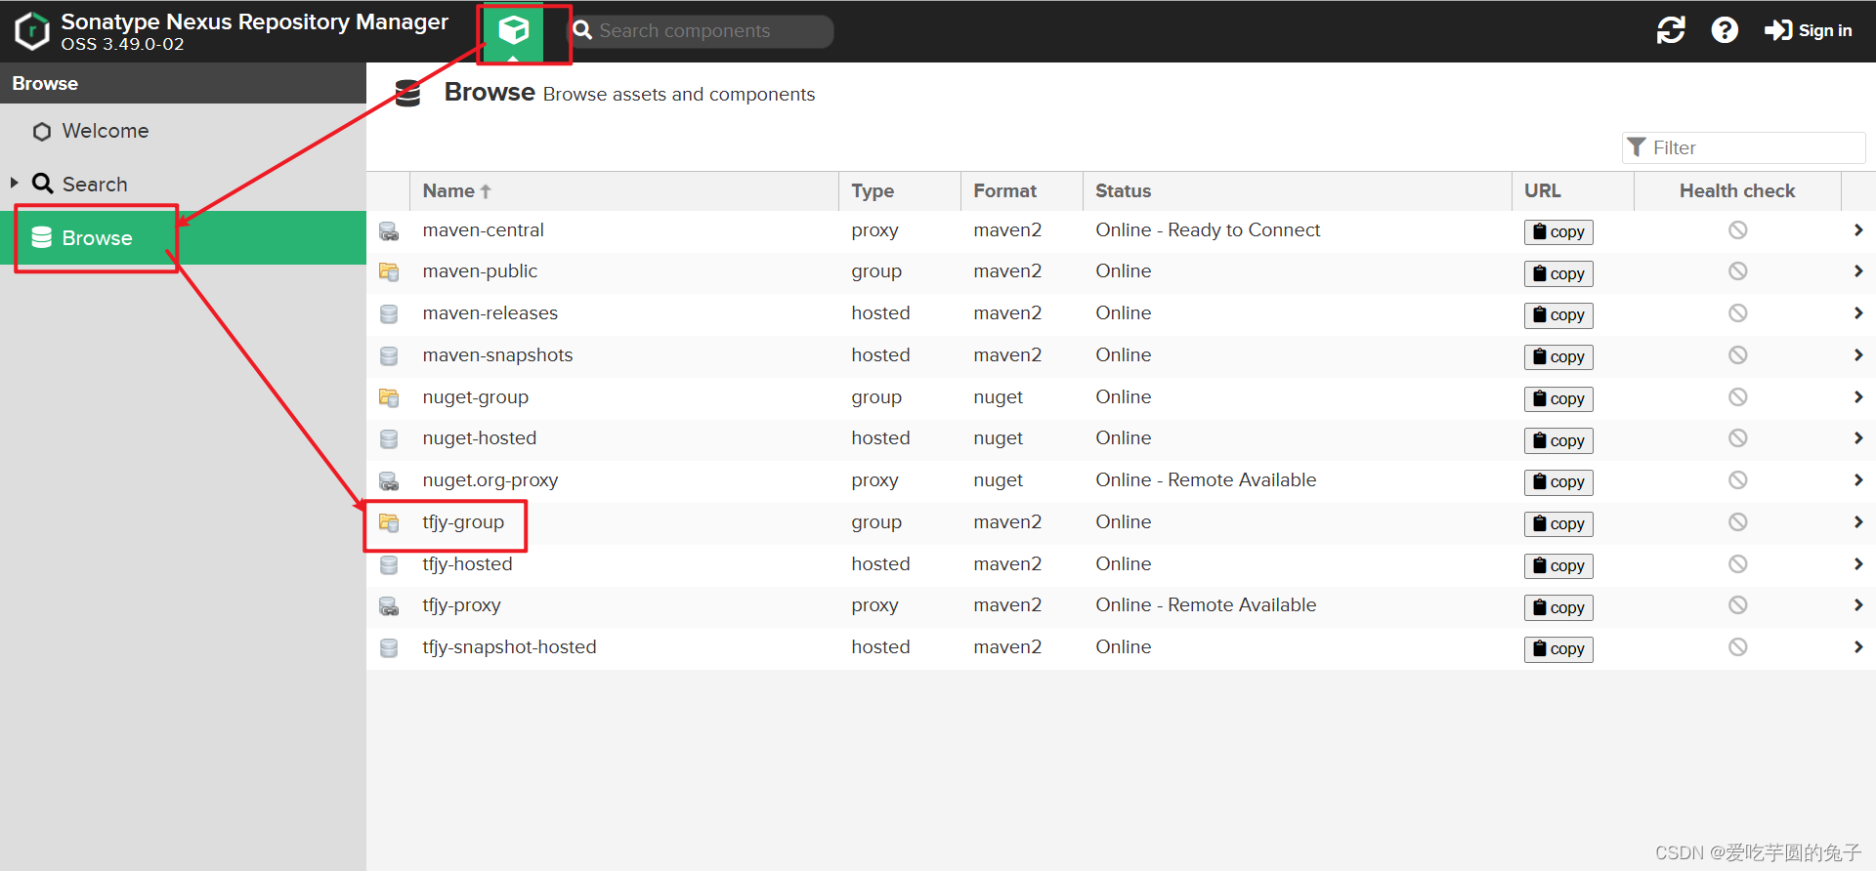Click the Sign in button
1876x871 pixels.
pyautogui.click(x=1808, y=30)
